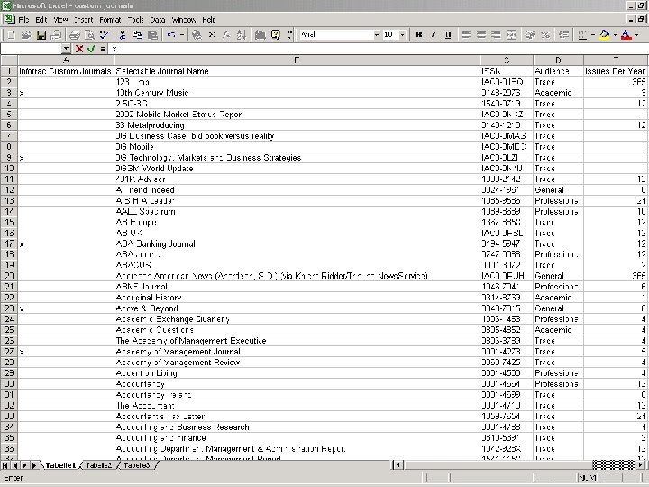Open the Edit menu

[41, 20]
